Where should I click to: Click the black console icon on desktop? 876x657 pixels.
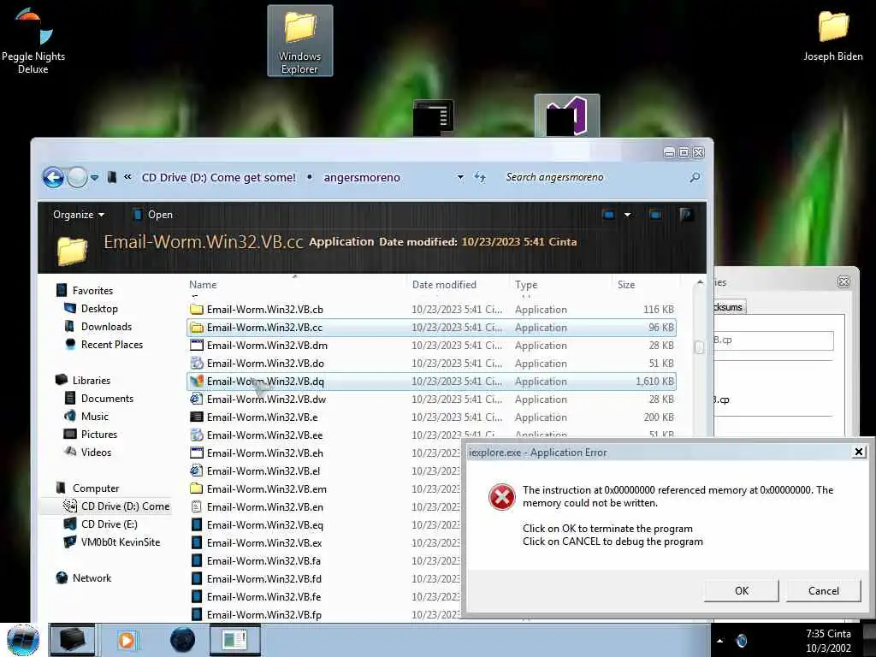[x=433, y=116]
